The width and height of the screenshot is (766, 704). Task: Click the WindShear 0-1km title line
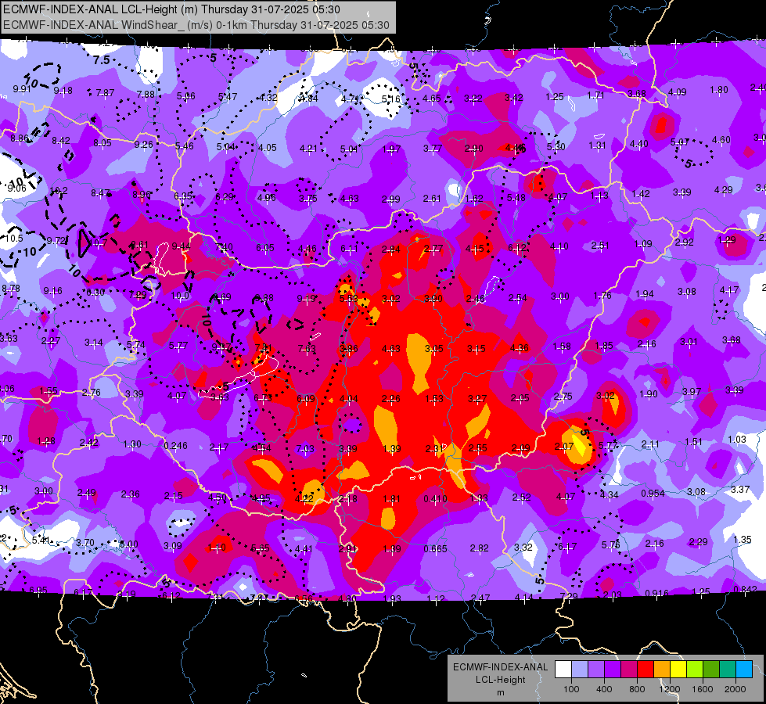point(196,25)
